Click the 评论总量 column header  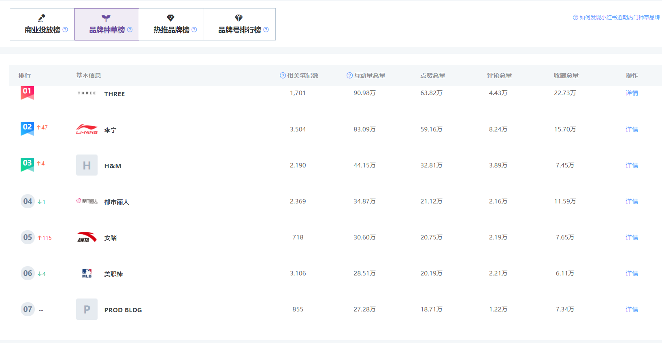[x=499, y=76]
